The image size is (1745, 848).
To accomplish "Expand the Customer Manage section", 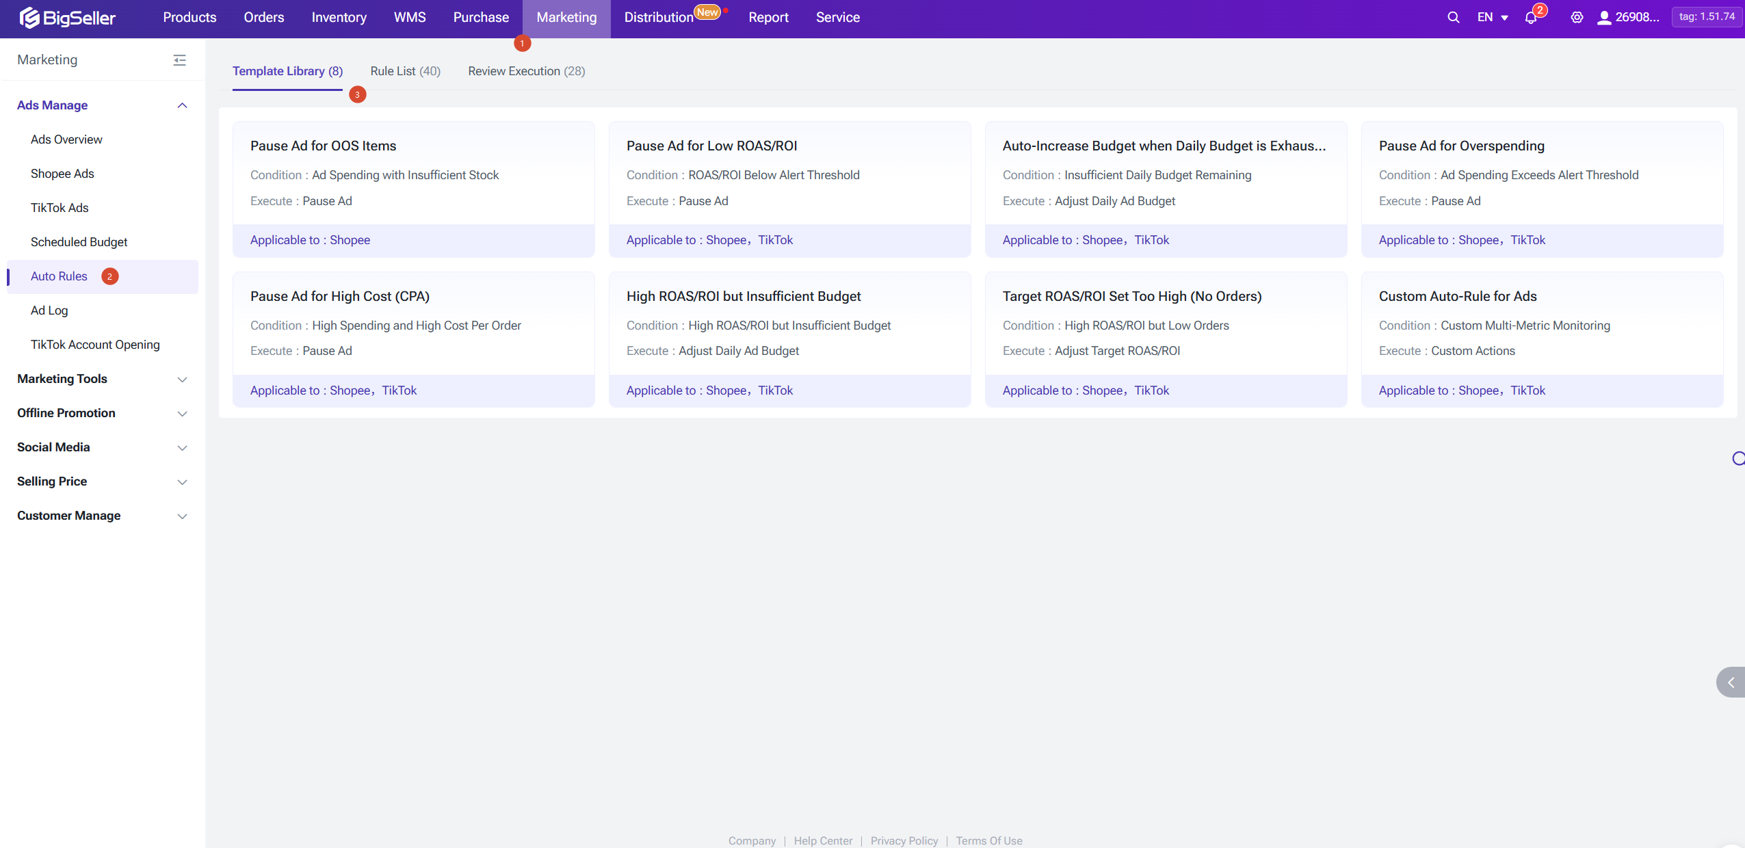I will (x=182, y=516).
